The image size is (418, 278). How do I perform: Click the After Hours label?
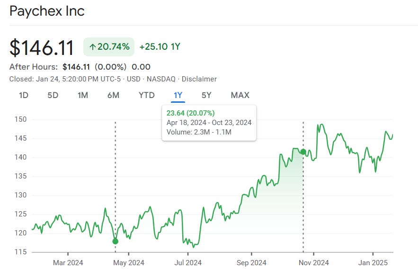pos(33,67)
